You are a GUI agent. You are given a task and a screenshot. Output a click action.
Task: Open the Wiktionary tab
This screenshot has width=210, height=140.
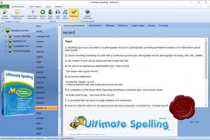[123, 26]
